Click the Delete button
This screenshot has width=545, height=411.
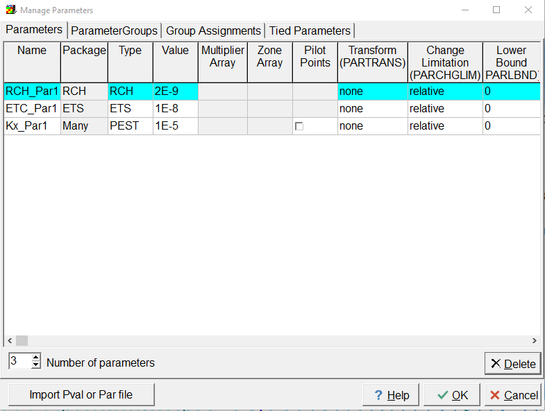pos(512,364)
